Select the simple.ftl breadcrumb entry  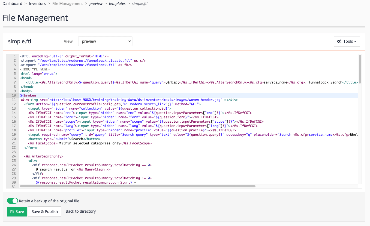[x=140, y=4]
